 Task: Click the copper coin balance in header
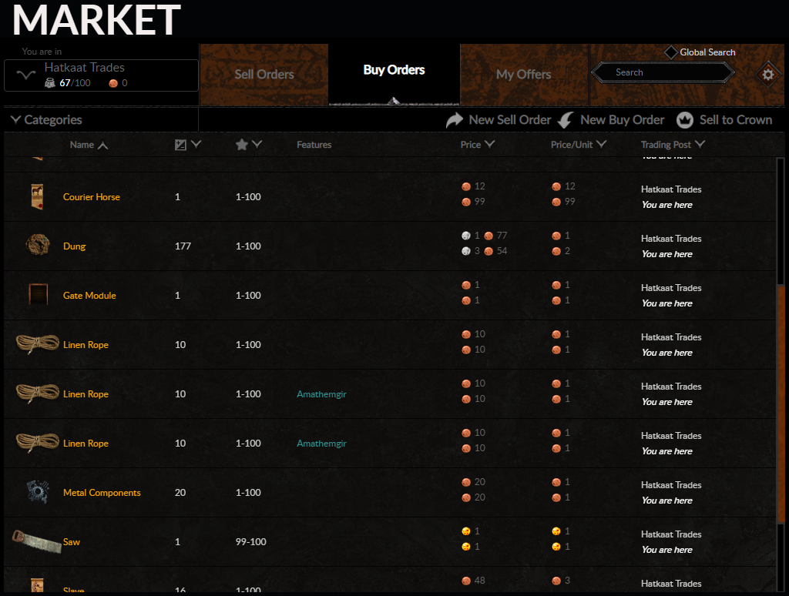pyautogui.click(x=118, y=83)
